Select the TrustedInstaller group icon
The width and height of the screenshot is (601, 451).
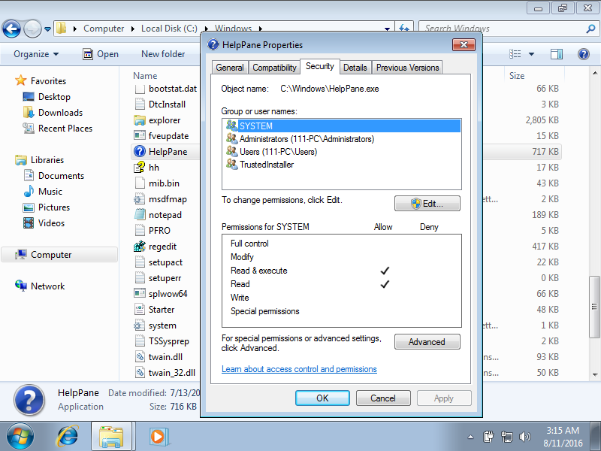coord(231,165)
